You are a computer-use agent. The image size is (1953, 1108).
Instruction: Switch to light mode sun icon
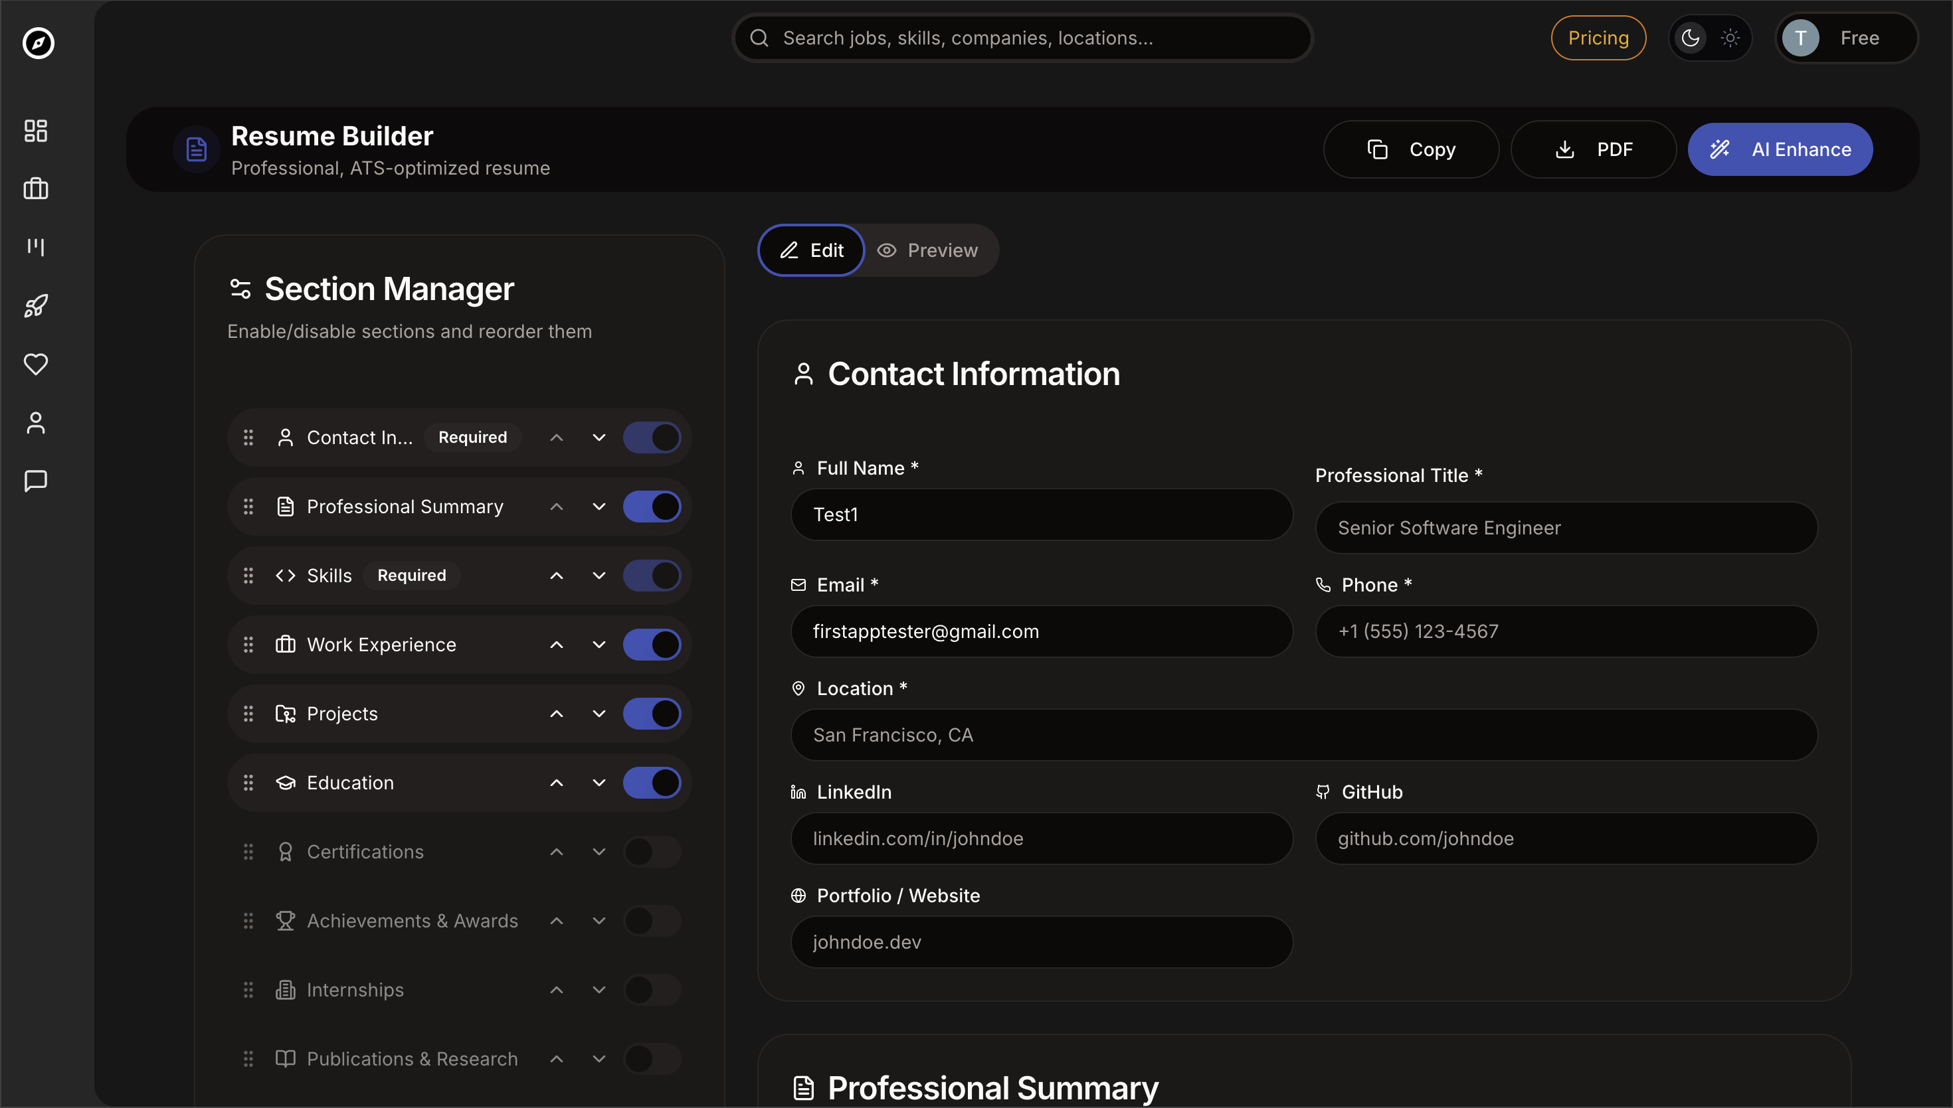click(1730, 38)
